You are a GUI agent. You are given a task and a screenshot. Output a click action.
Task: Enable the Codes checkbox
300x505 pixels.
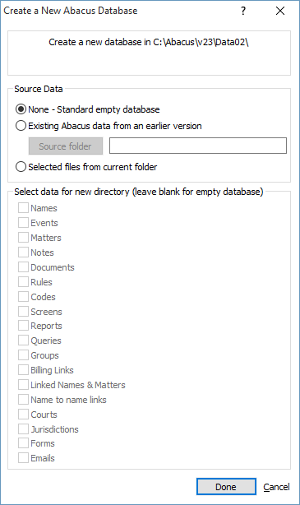coord(23,297)
